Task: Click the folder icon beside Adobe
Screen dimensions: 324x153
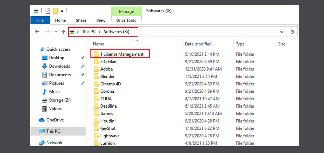Action: pyautogui.click(x=96, y=69)
